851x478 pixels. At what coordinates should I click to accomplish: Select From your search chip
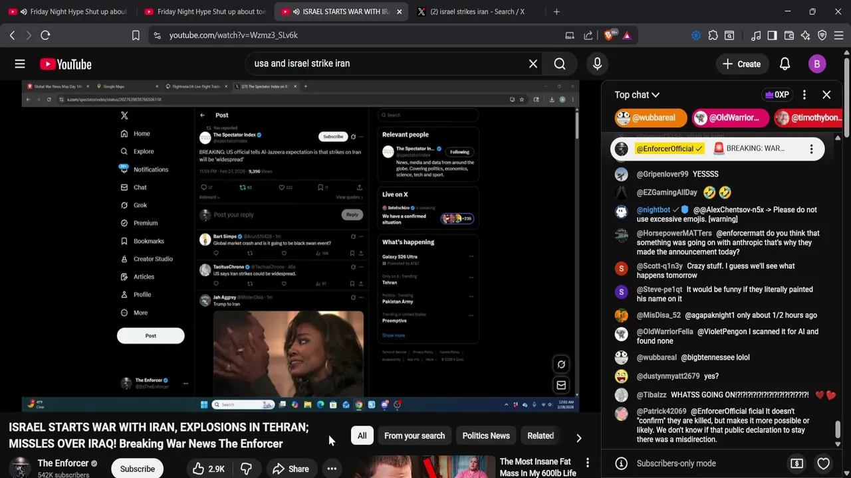click(414, 436)
